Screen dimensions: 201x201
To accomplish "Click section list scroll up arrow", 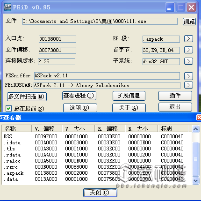I will (x=195, y=129).
